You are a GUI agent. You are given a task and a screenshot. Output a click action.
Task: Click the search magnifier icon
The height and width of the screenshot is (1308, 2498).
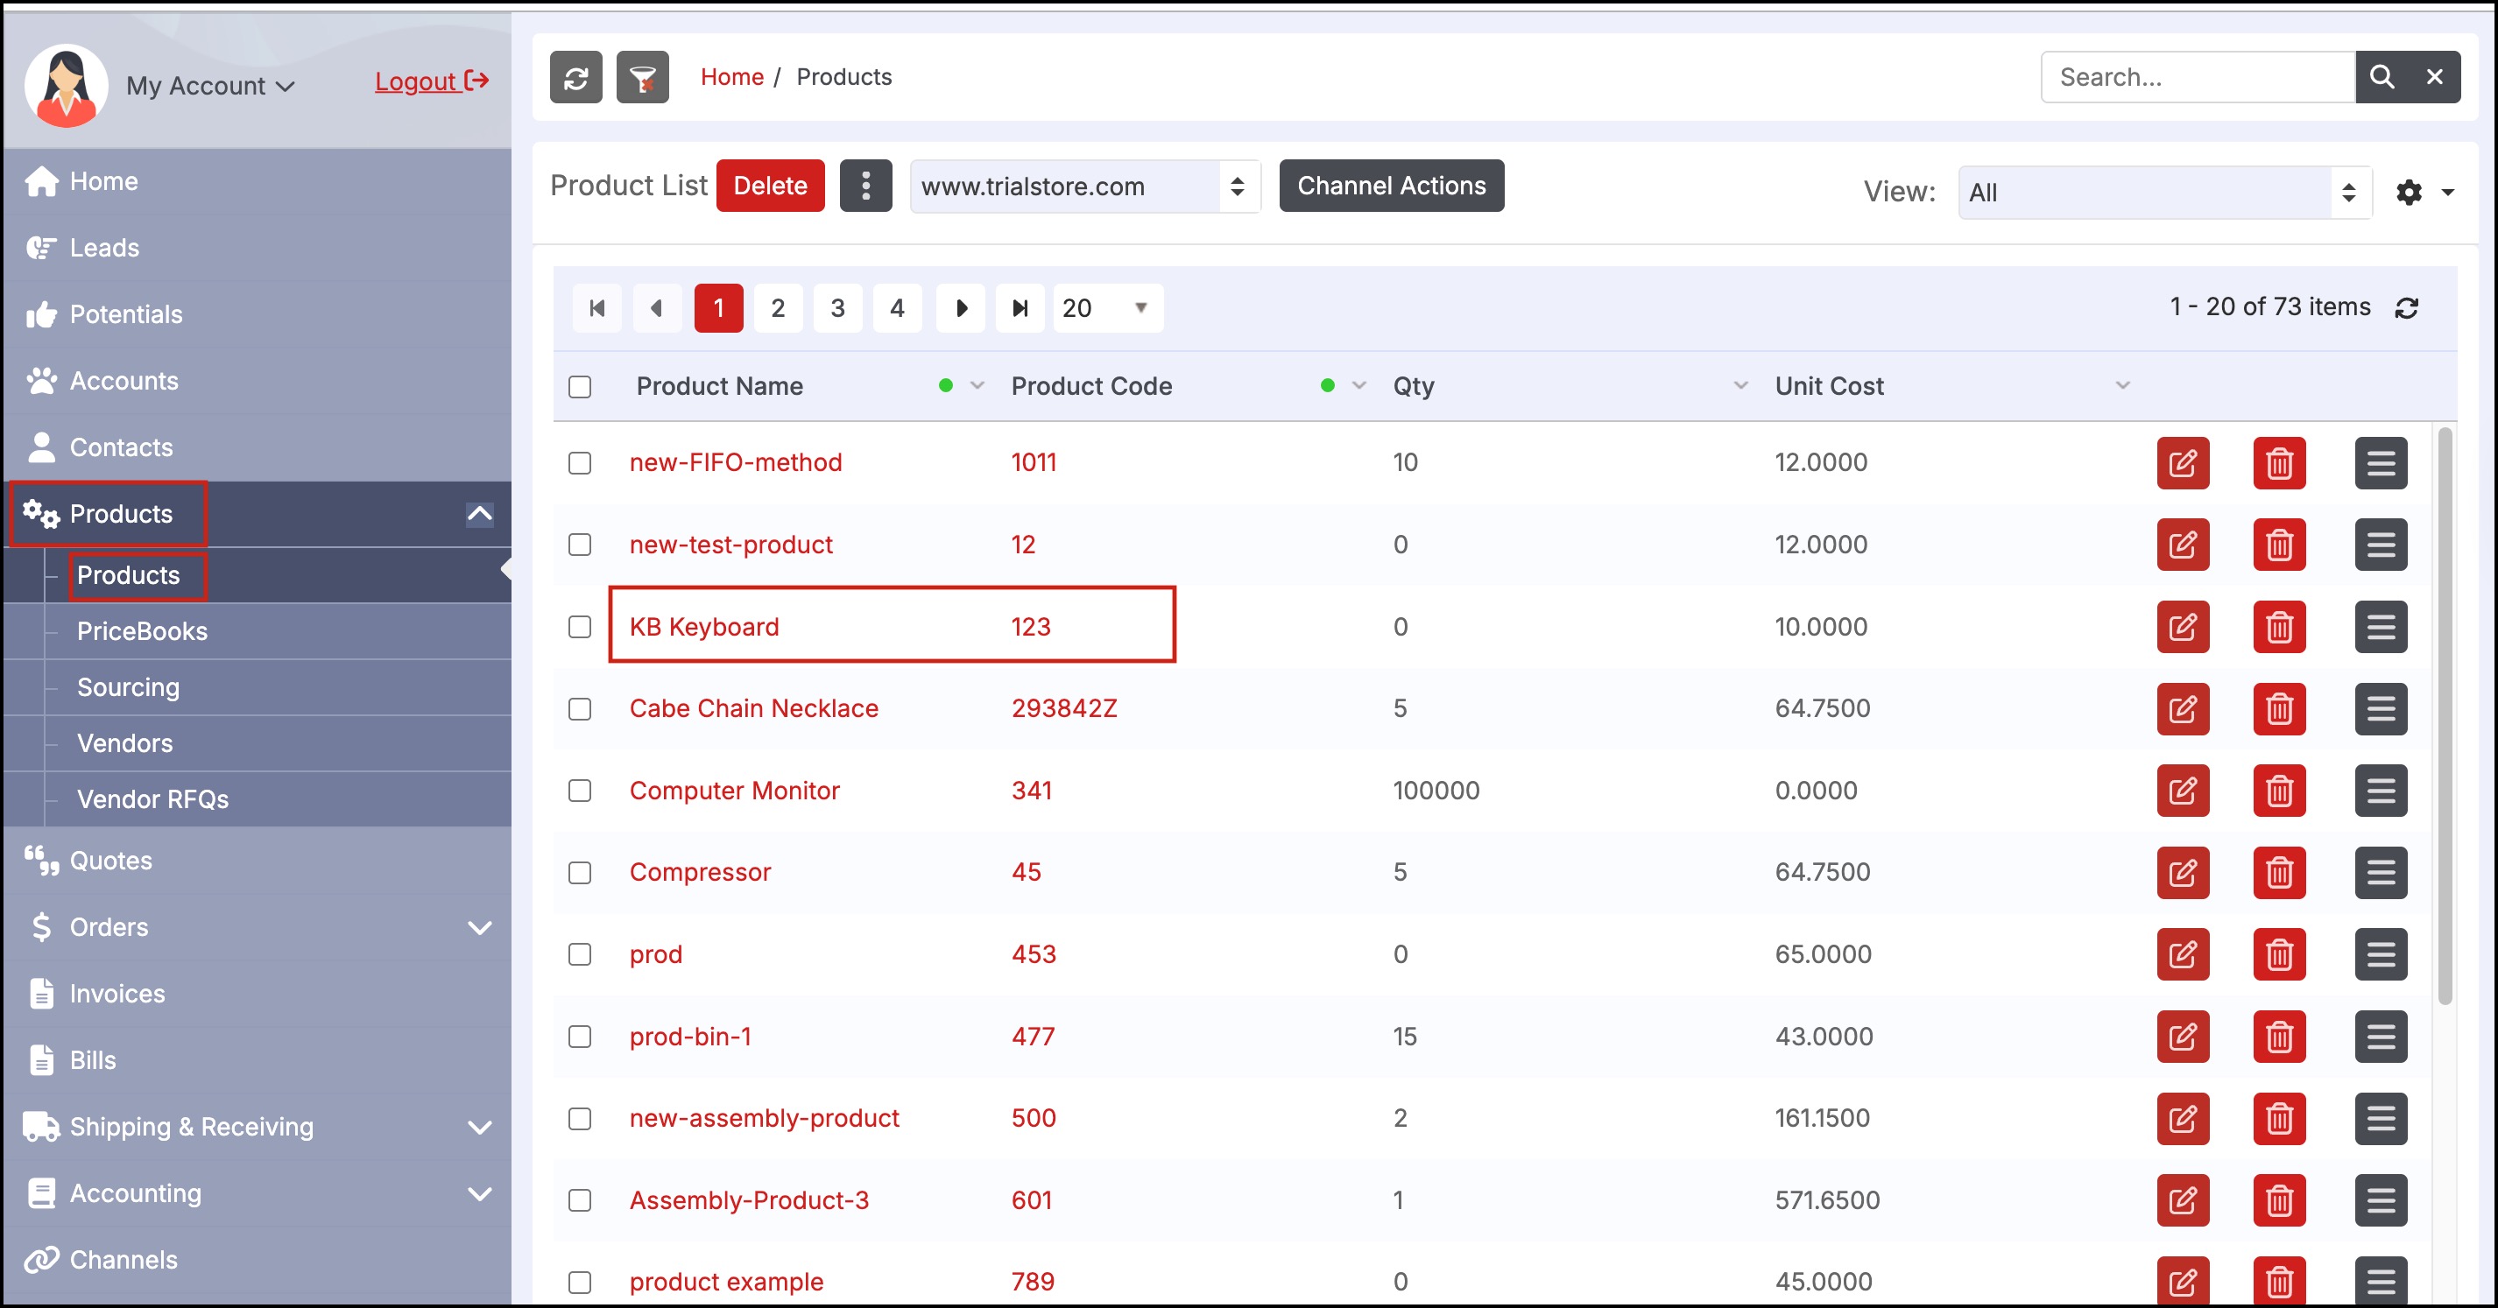[2382, 78]
